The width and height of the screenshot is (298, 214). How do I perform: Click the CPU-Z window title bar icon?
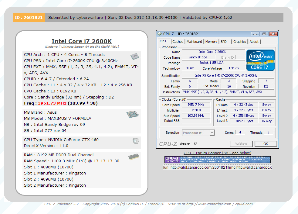coord(160,34)
